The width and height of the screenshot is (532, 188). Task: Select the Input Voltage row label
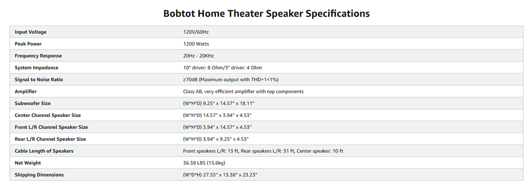point(31,32)
